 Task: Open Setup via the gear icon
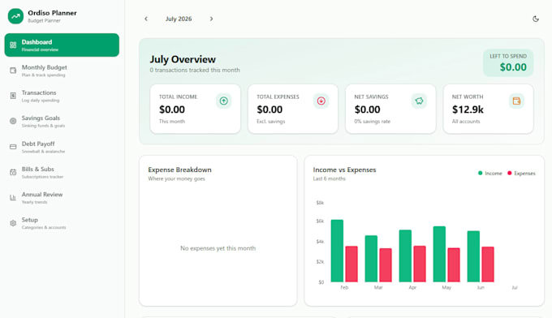coord(13,223)
